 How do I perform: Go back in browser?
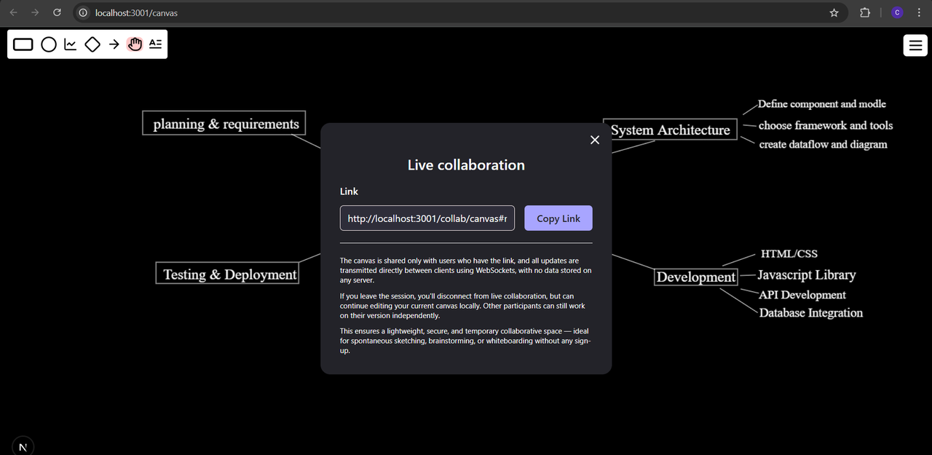[x=14, y=12]
